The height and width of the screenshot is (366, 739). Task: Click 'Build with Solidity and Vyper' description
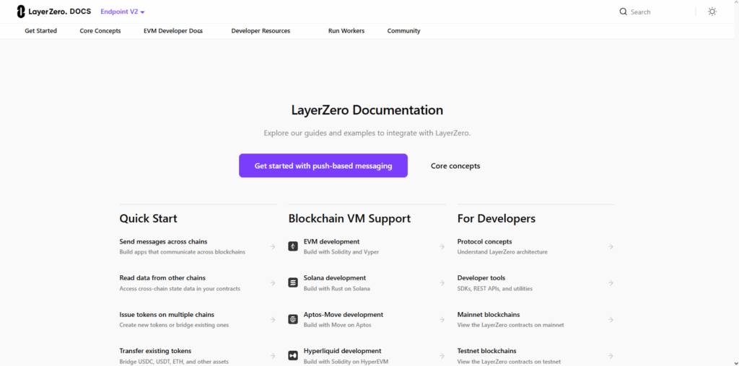click(341, 252)
